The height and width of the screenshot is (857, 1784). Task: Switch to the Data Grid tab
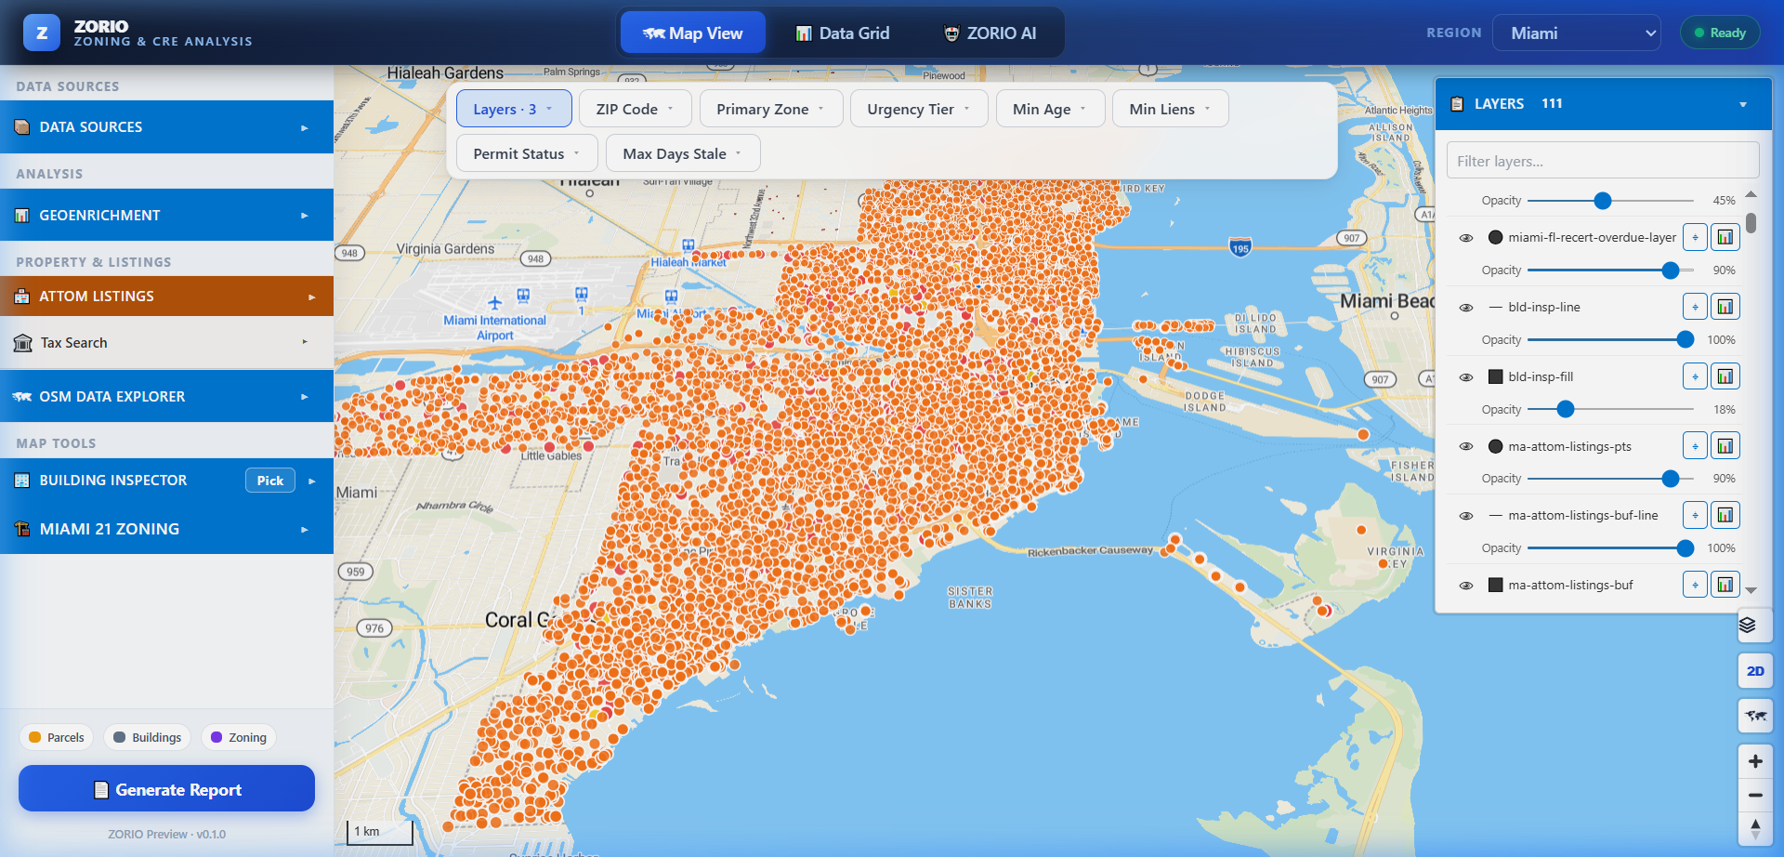point(843,33)
